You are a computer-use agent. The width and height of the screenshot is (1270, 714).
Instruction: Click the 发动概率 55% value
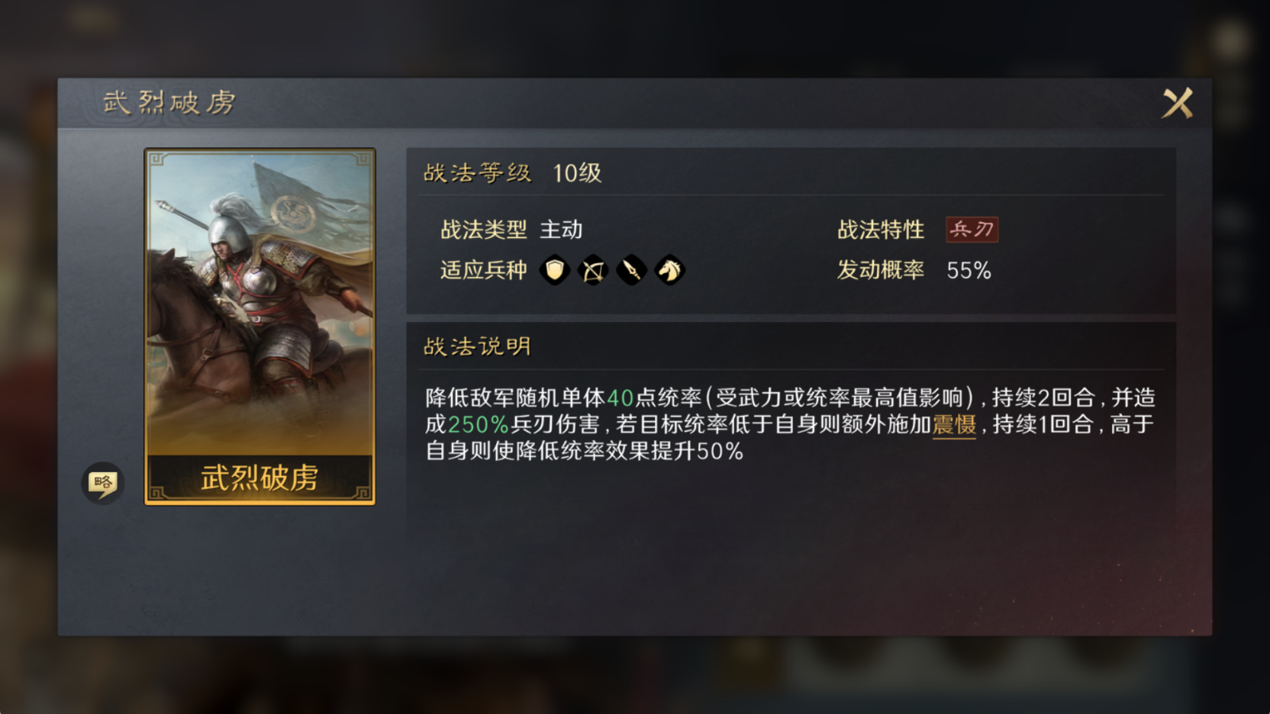pyautogui.click(x=969, y=270)
